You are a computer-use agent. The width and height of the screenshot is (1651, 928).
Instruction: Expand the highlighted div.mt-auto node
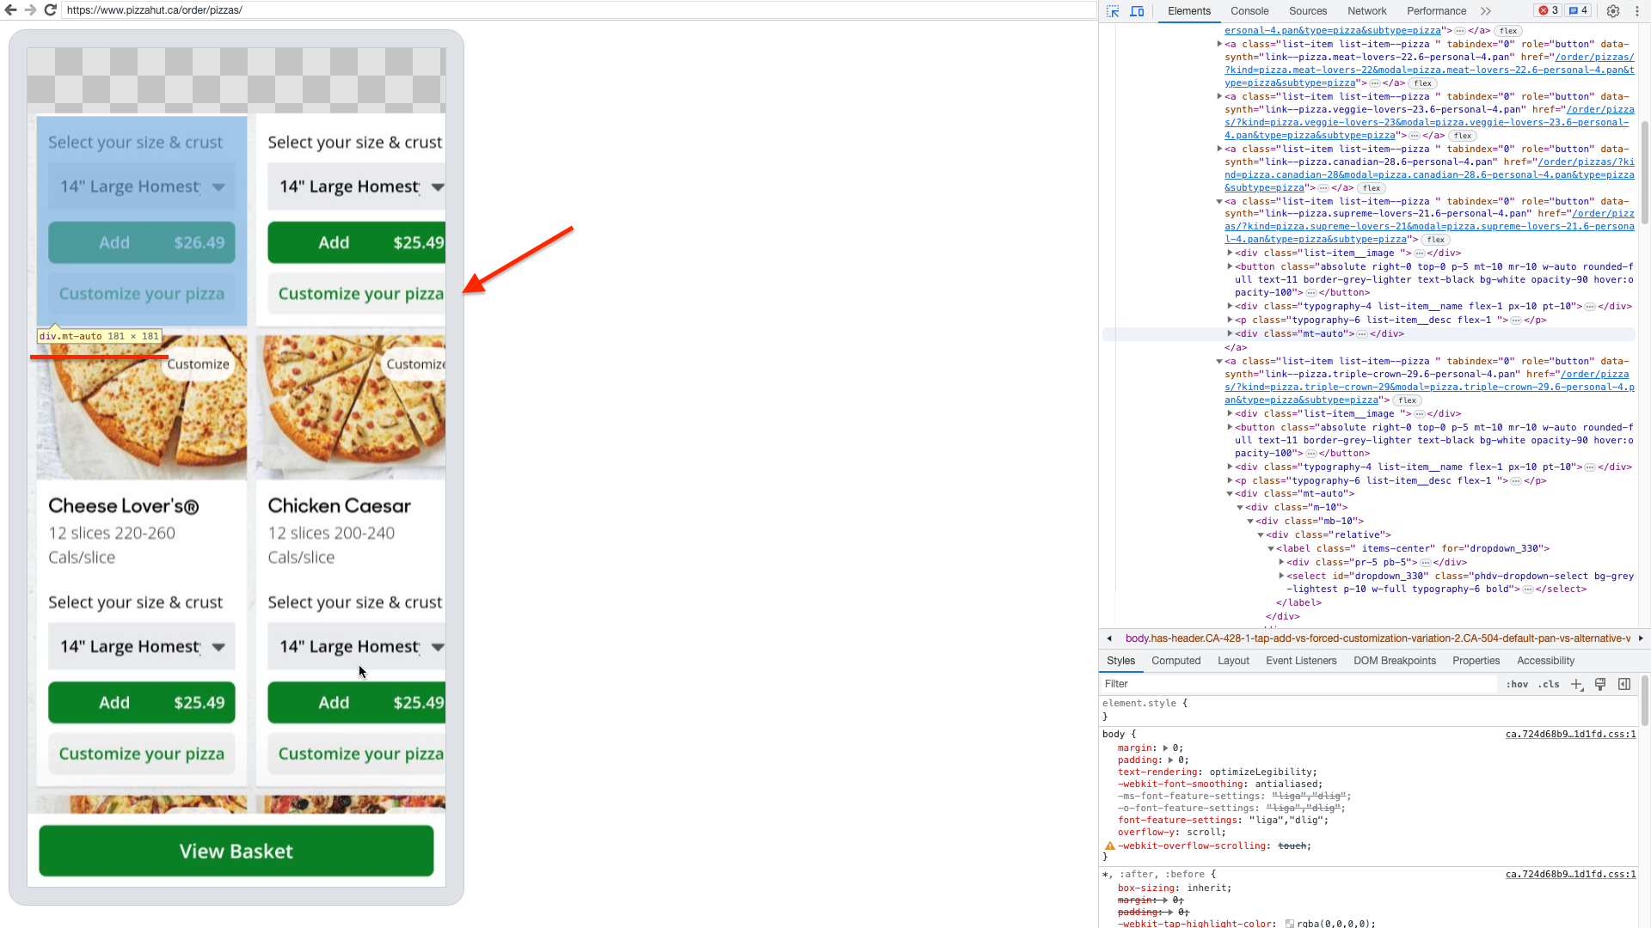pyautogui.click(x=1230, y=333)
